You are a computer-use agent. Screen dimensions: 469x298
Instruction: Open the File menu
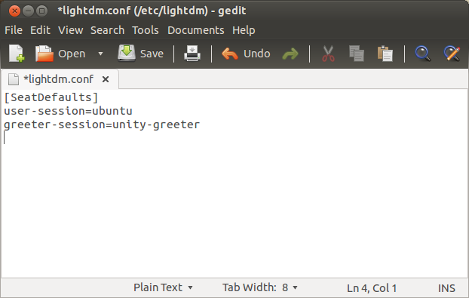(x=14, y=30)
